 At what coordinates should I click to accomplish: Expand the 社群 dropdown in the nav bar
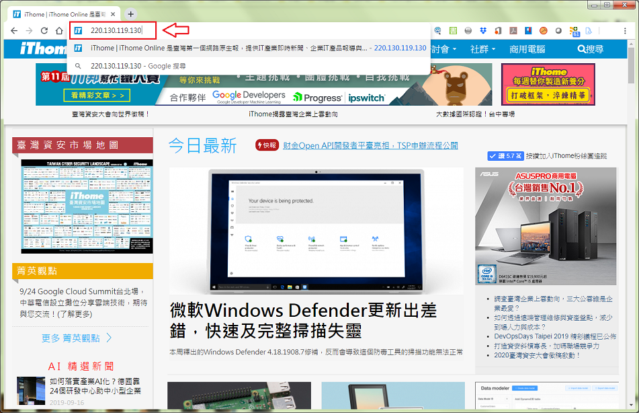click(483, 49)
